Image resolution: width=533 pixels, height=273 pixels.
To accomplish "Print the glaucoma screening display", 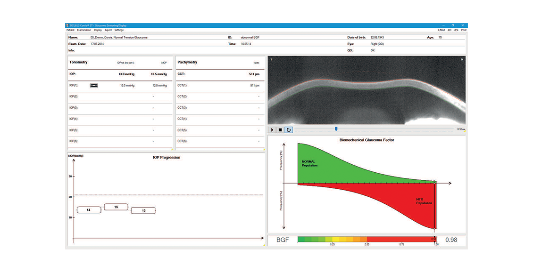I will [464, 30].
